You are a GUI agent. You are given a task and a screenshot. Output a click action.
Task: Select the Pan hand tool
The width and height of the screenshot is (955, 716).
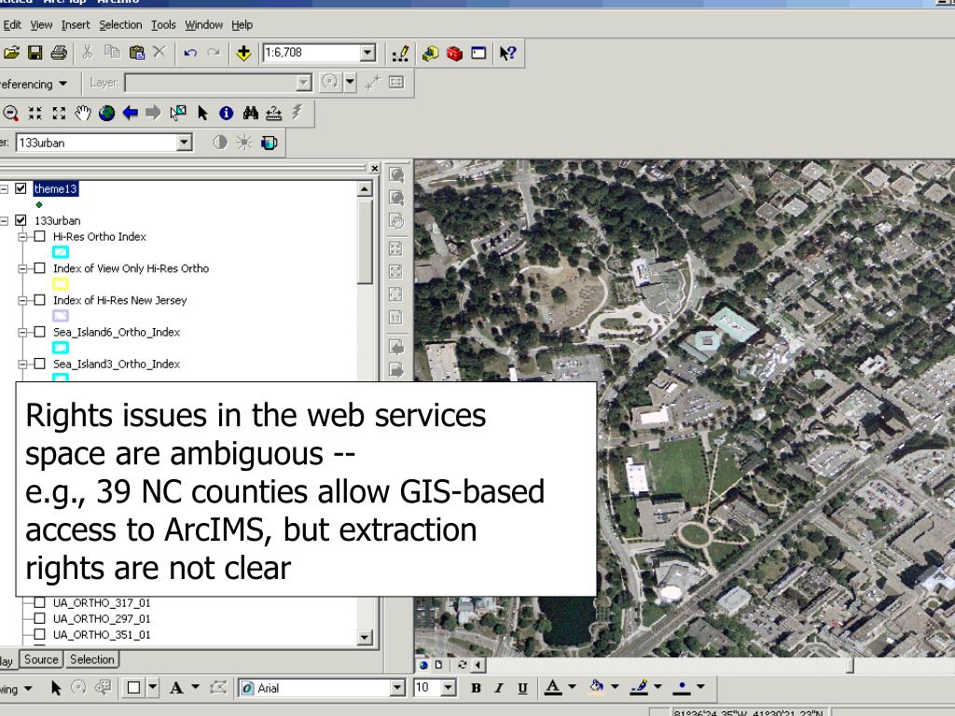tap(83, 113)
